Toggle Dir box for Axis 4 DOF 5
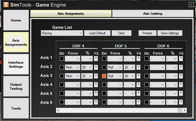196x121 pixels. pos(104,85)
